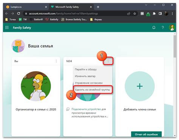Toggle the browser side panel icon
This screenshot has width=179, height=140.
(160, 14)
